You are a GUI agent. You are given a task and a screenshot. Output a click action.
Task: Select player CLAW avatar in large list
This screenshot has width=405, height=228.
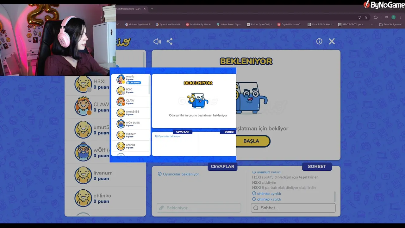point(83,107)
